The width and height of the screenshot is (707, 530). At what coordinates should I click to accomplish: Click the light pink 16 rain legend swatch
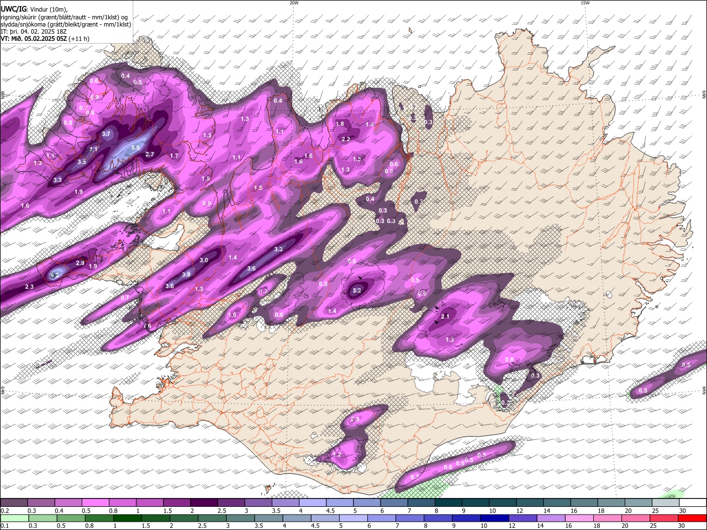(x=578, y=518)
